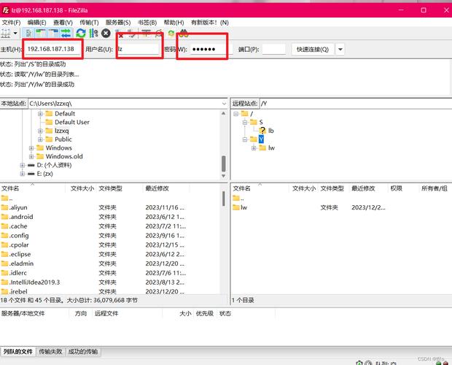The height and width of the screenshot is (365, 452).
Task: Toggle the transfer queue display icon
Action: (66, 33)
